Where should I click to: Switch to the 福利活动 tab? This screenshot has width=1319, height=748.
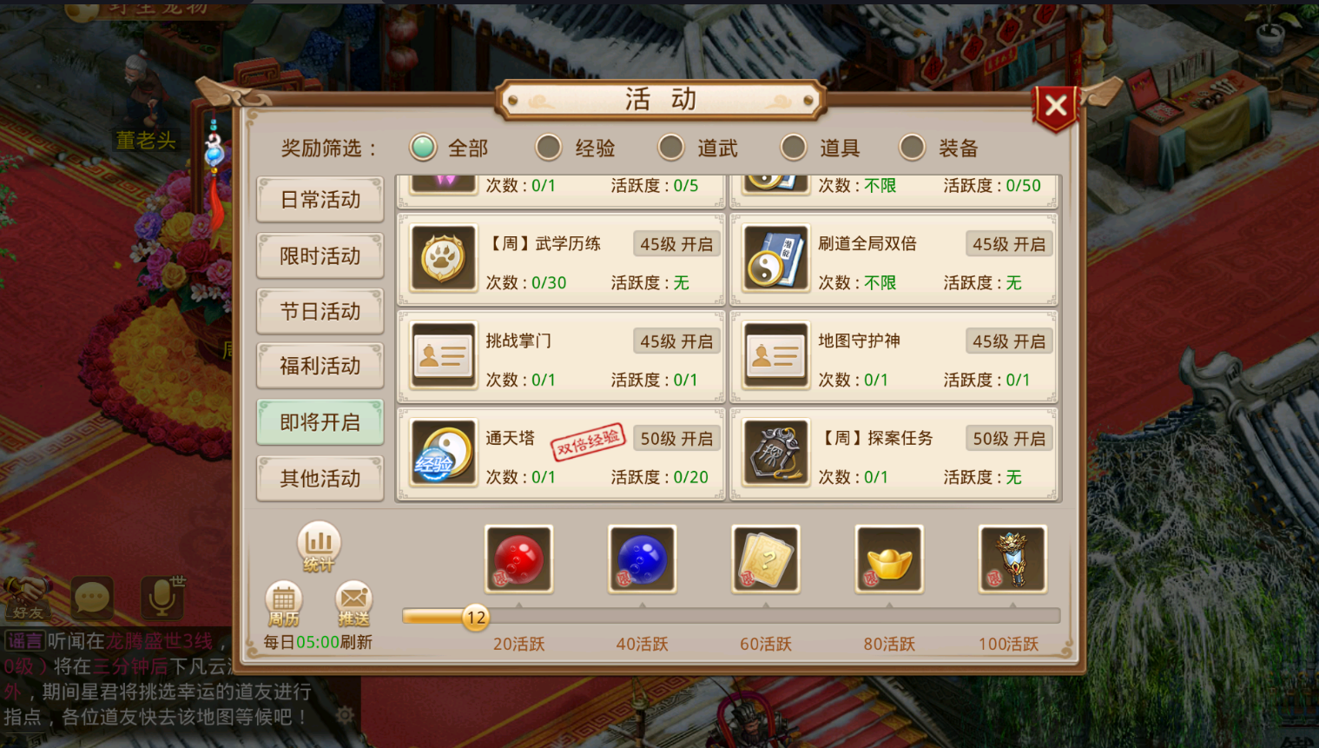(x=320, y=366)
